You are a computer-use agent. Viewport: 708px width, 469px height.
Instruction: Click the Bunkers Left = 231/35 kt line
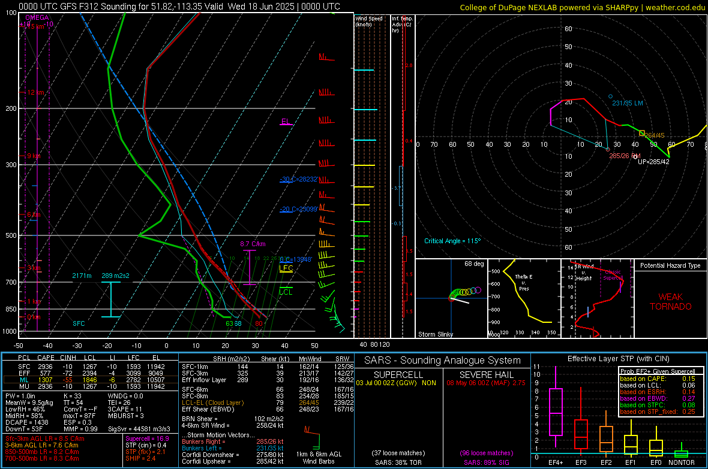(x=232, y=448)
